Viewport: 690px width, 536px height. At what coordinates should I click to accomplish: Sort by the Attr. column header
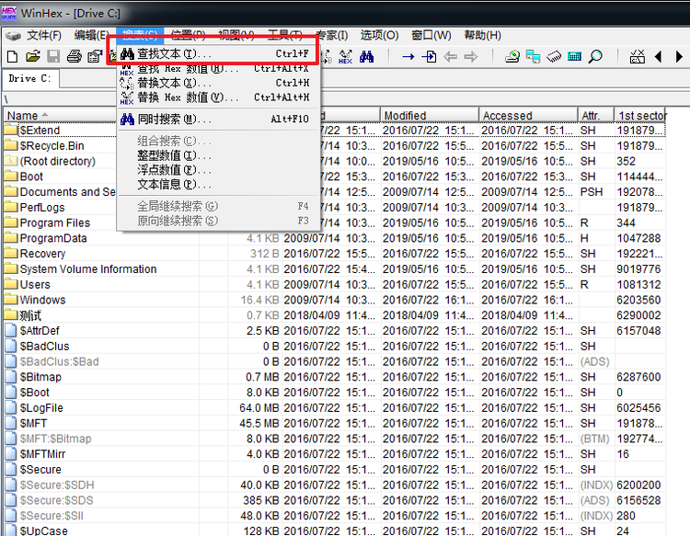[596, 115]
